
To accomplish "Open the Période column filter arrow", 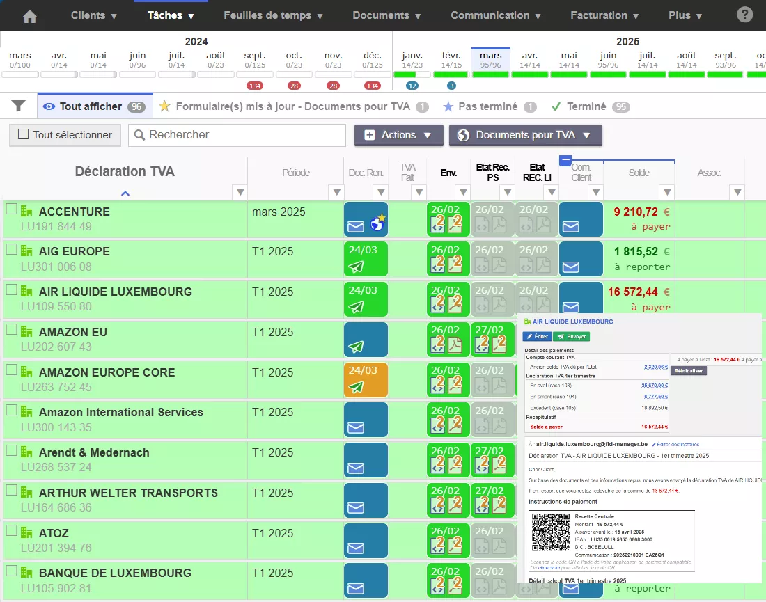I will click(x=336, y=192).
